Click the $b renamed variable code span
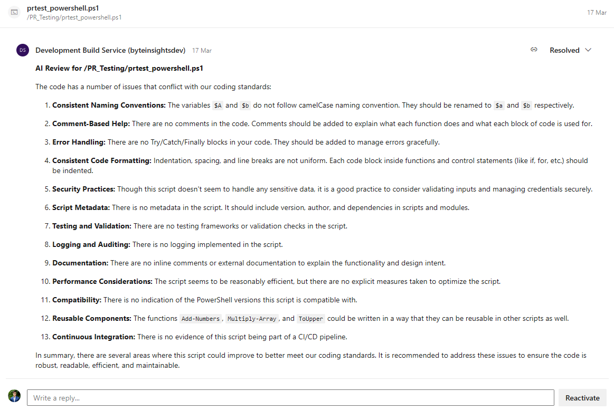Viewport: 614px width, 410px height. 525,105
